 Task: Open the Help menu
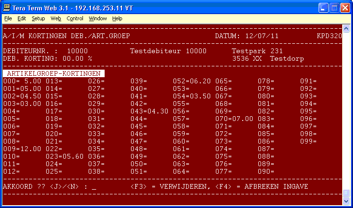pyautogui.click(x=117, y=18)
